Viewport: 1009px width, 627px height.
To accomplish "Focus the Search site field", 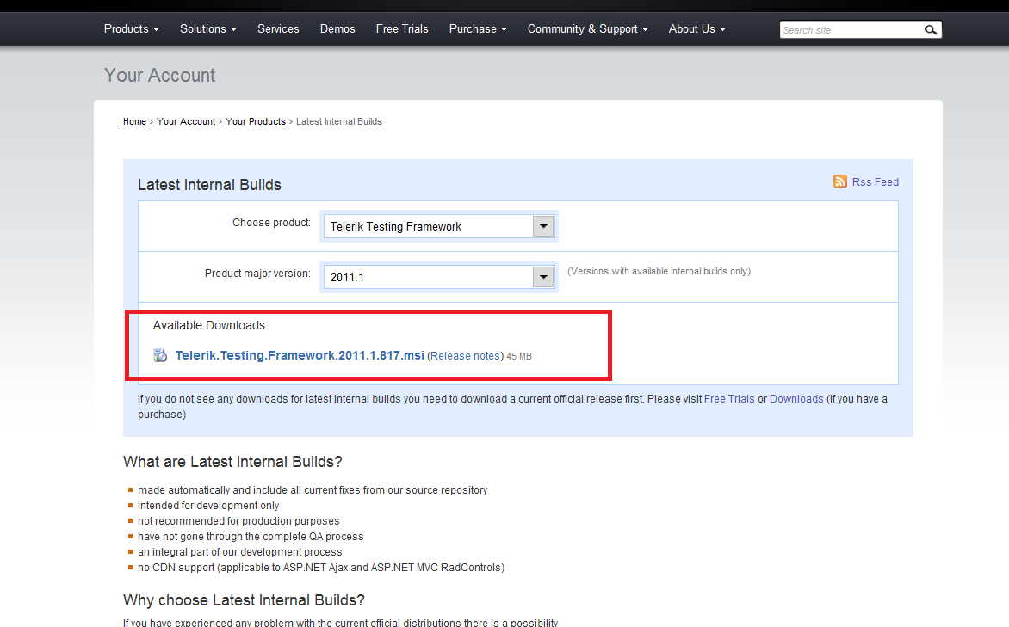I will (851, 29).
